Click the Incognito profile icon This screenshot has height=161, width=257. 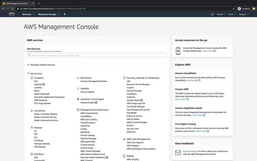tap(239, 9)
